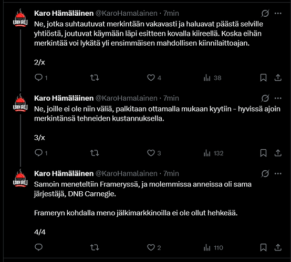Viewport: 291px width, 262px height.
Task: Open Karo Hämäläinen profile name in first tweet
Action: (64, 13)
